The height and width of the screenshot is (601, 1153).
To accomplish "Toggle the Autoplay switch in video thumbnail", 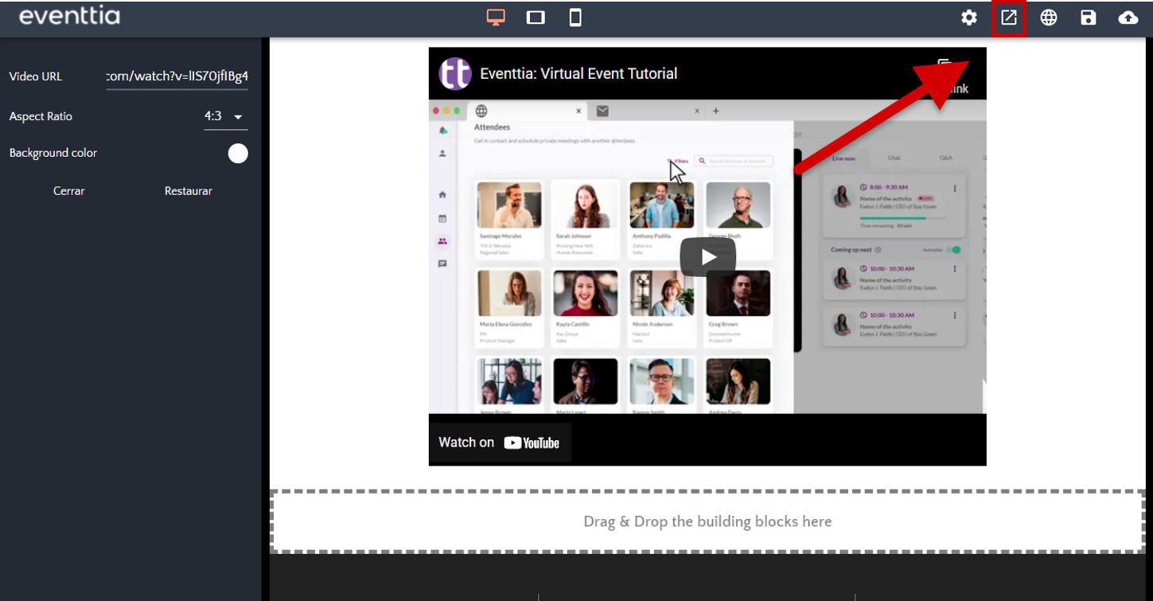I will click(x=953, y=250).
